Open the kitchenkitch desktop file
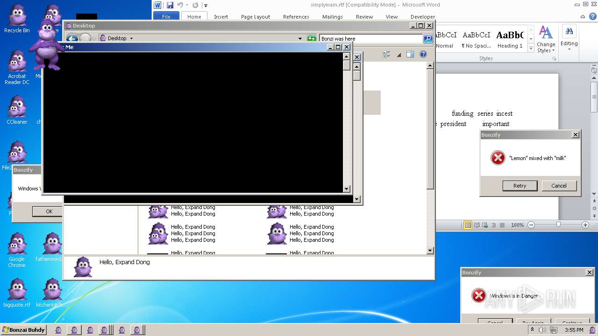The width and height of the screenshot is (598, 336). point(51,293)
